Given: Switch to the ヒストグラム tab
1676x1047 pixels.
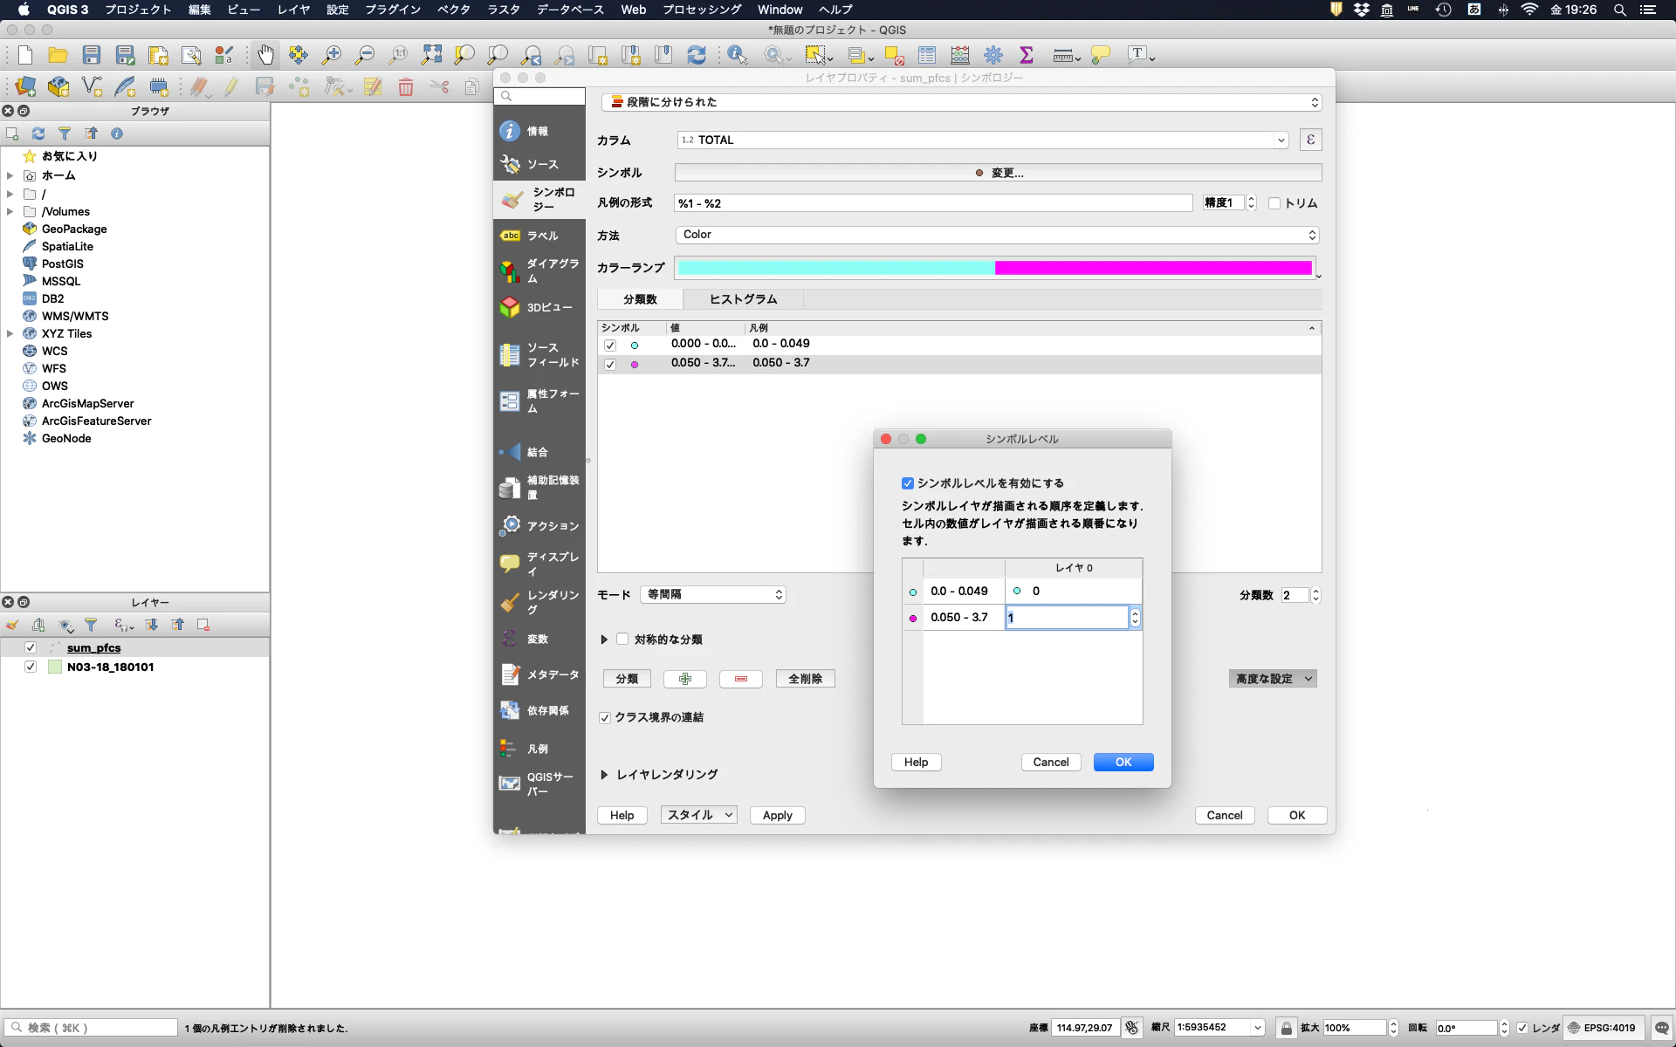Looking at the screenshot, I should pyautogui.click(x=743, y=299).
